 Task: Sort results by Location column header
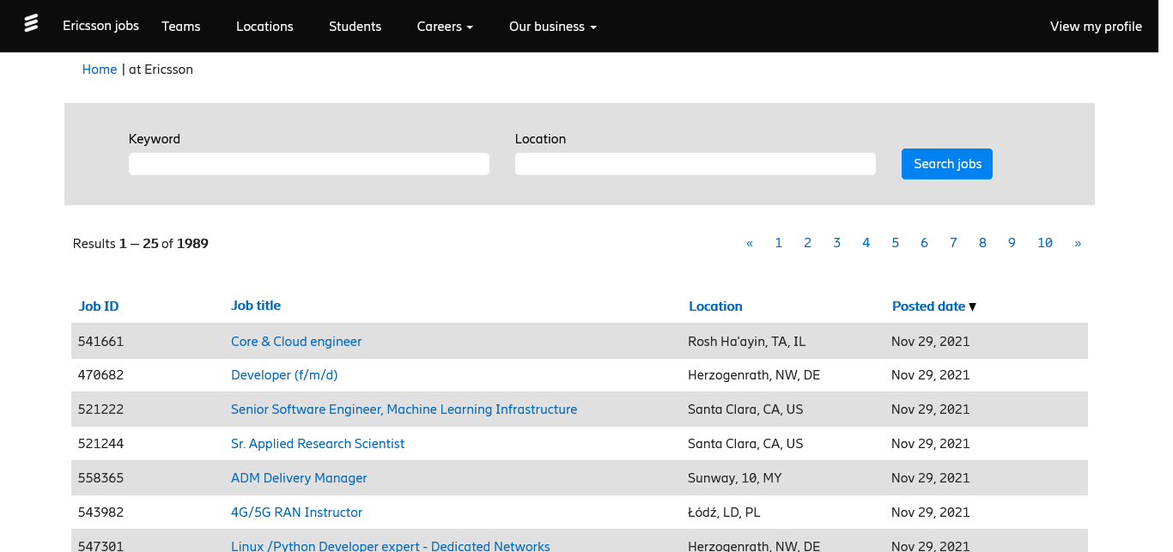pos(715,306)
